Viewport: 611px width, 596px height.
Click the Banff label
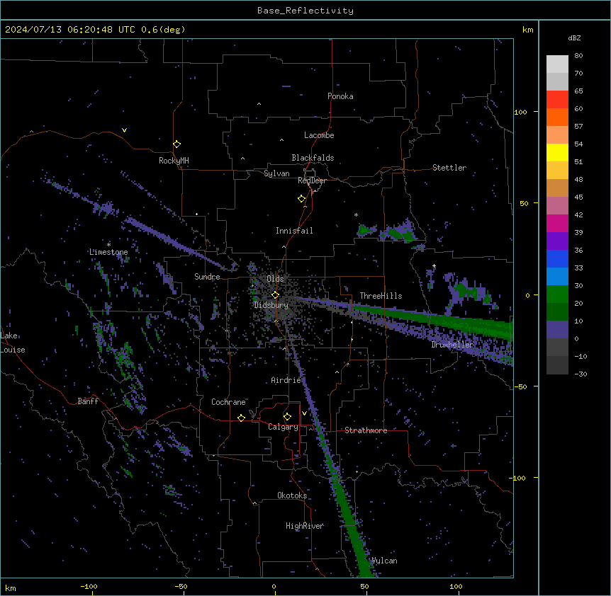click(x=88, y=401)
